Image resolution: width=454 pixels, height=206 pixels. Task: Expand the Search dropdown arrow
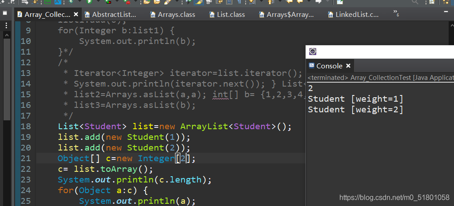pos(177,1)
